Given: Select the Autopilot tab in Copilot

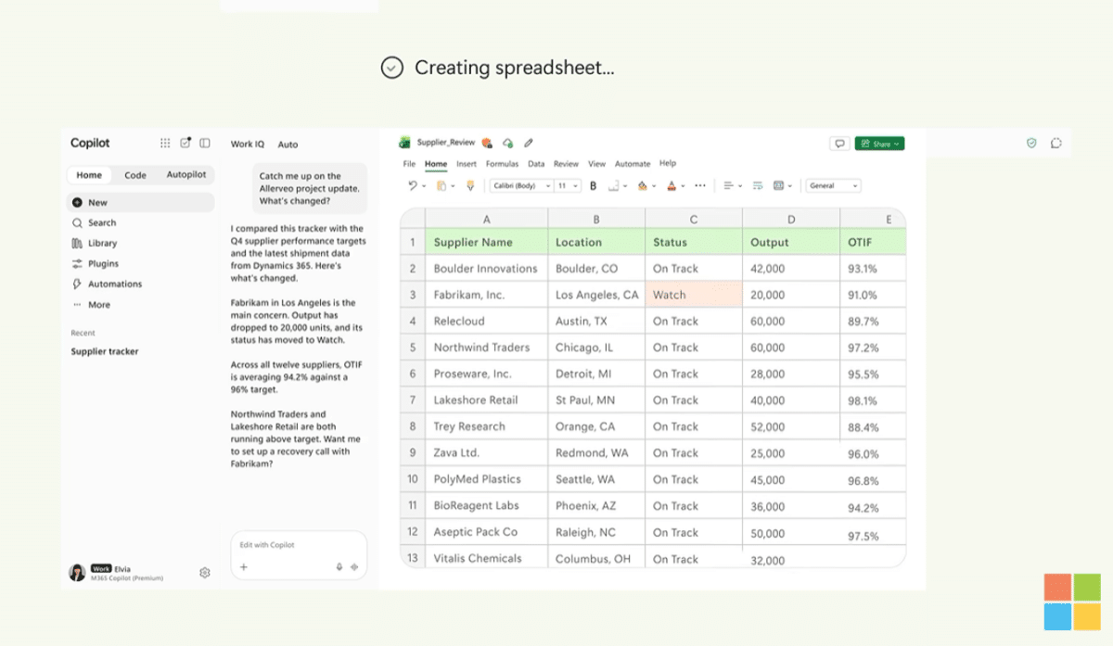Looking at the screenshot, I should coord(186,175).
